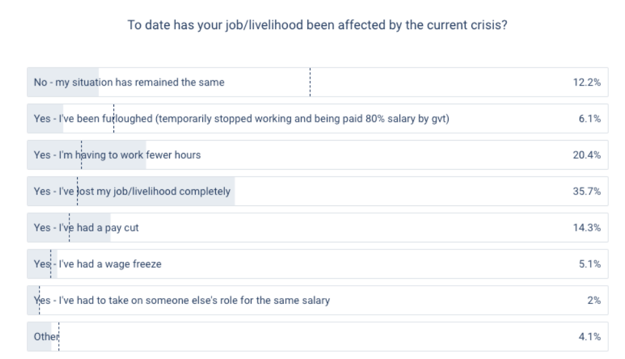Click the dashed marker in the wage freeze row
The width and height of the screenshot is (625, 359).
[51, 264]
